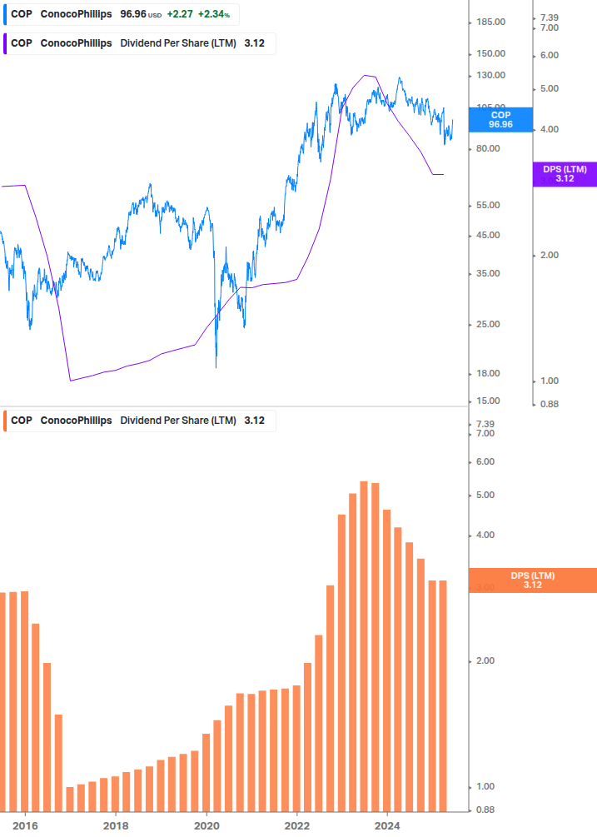
Task: Click the 185.00 price axis value
Action: (x=490, y=22)
